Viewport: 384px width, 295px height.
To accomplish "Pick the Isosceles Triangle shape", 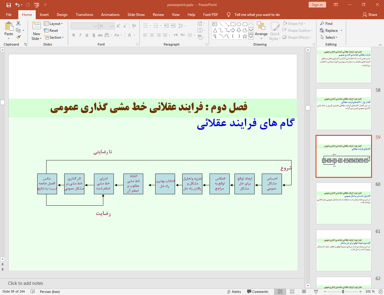I will [215, 30].
